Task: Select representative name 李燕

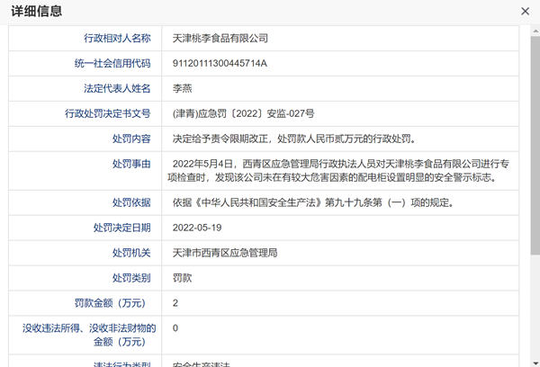Action: click(x=182, y=88)
